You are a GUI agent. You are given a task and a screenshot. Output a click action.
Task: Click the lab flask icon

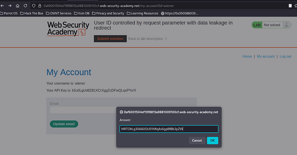coord(286,25)
